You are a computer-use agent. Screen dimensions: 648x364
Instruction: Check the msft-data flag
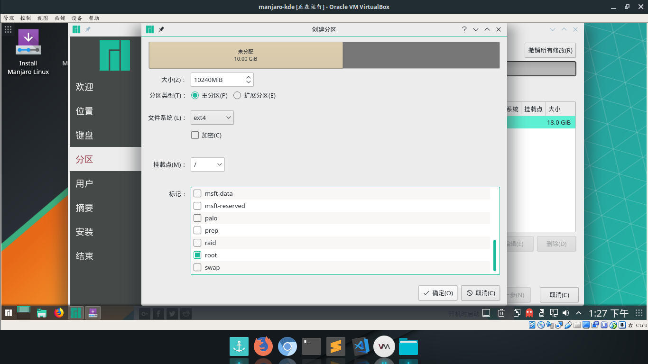pyautogui.click(x=198, y=193)
